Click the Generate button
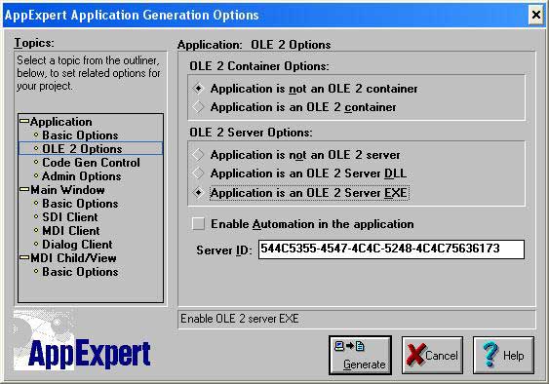 point(360,356)
